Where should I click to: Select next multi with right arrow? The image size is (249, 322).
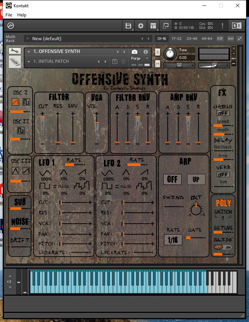(x=149, y=39)
